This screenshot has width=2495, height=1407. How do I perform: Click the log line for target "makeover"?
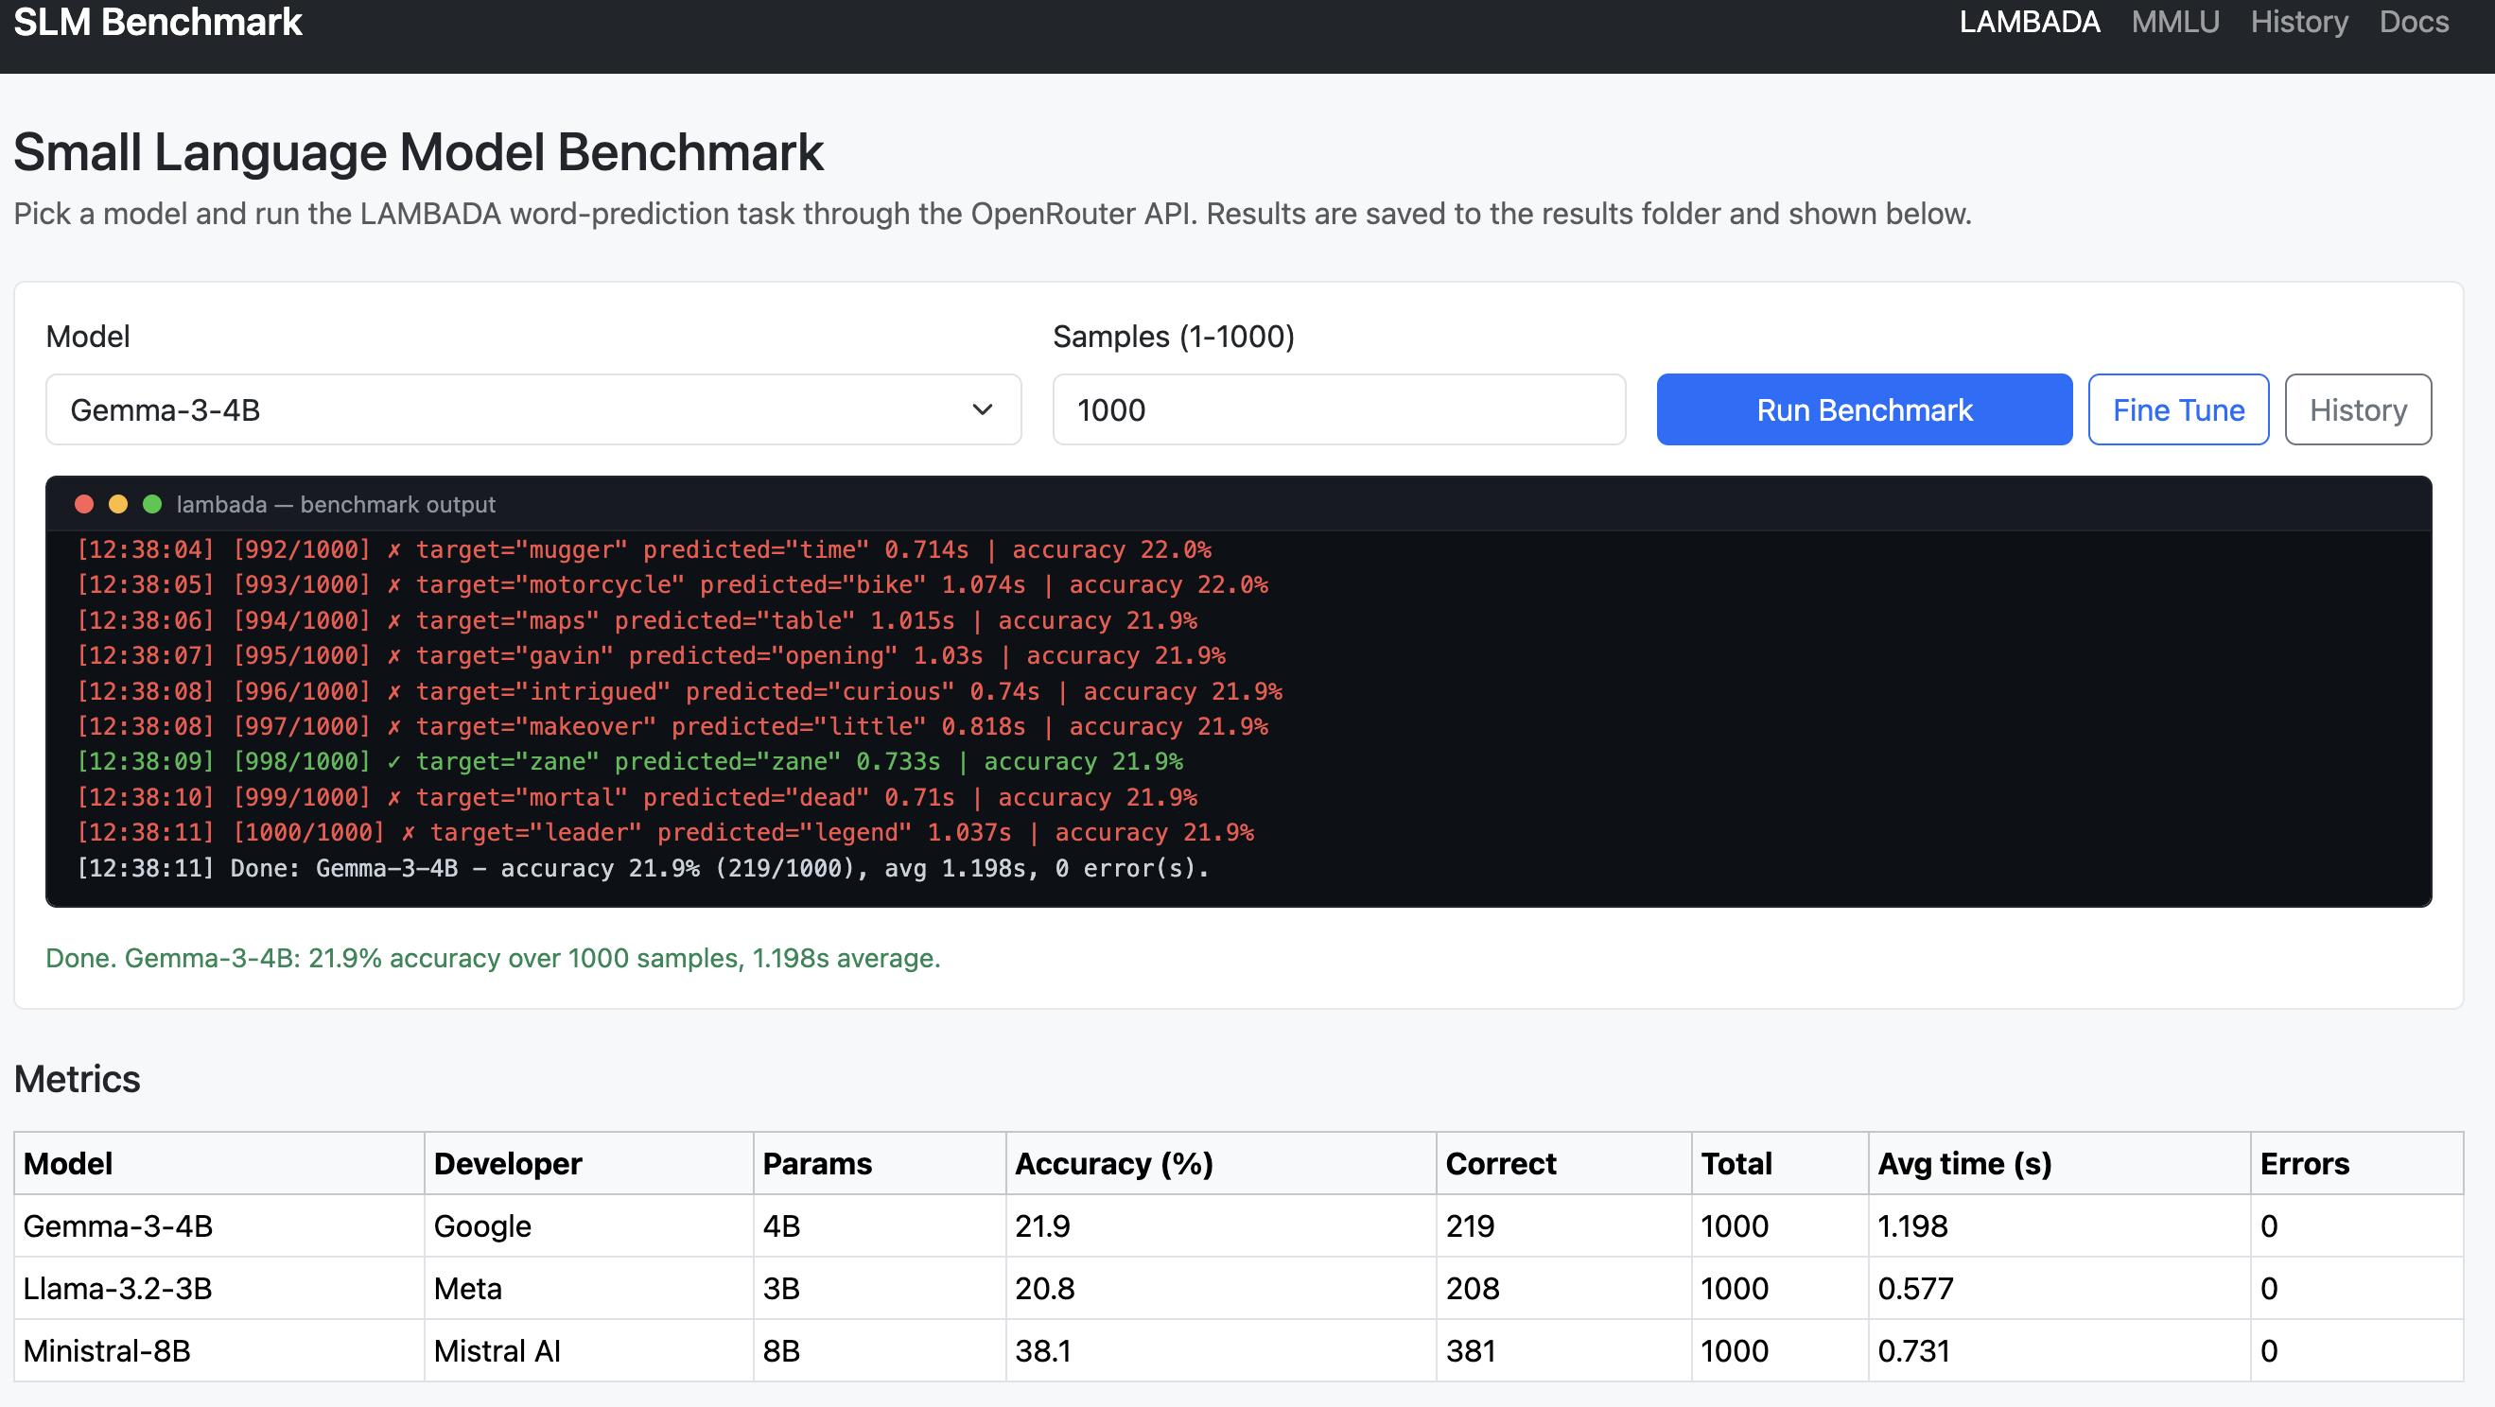672,726
